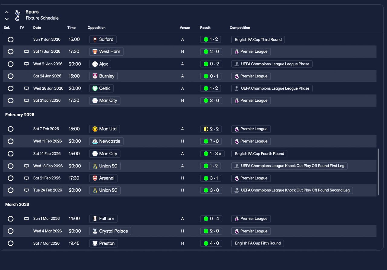
Task: Click the March 2026 month heading
Action: tap(17, 205)
